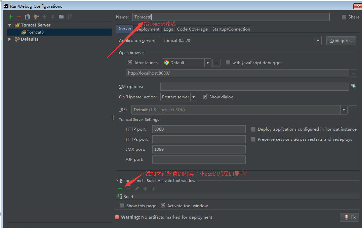Add a new run configuration

tap(11, 17)
